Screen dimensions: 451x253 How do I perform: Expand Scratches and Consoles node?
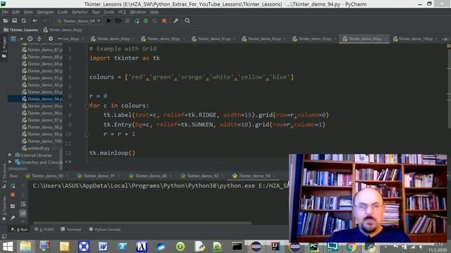point(10,162)
